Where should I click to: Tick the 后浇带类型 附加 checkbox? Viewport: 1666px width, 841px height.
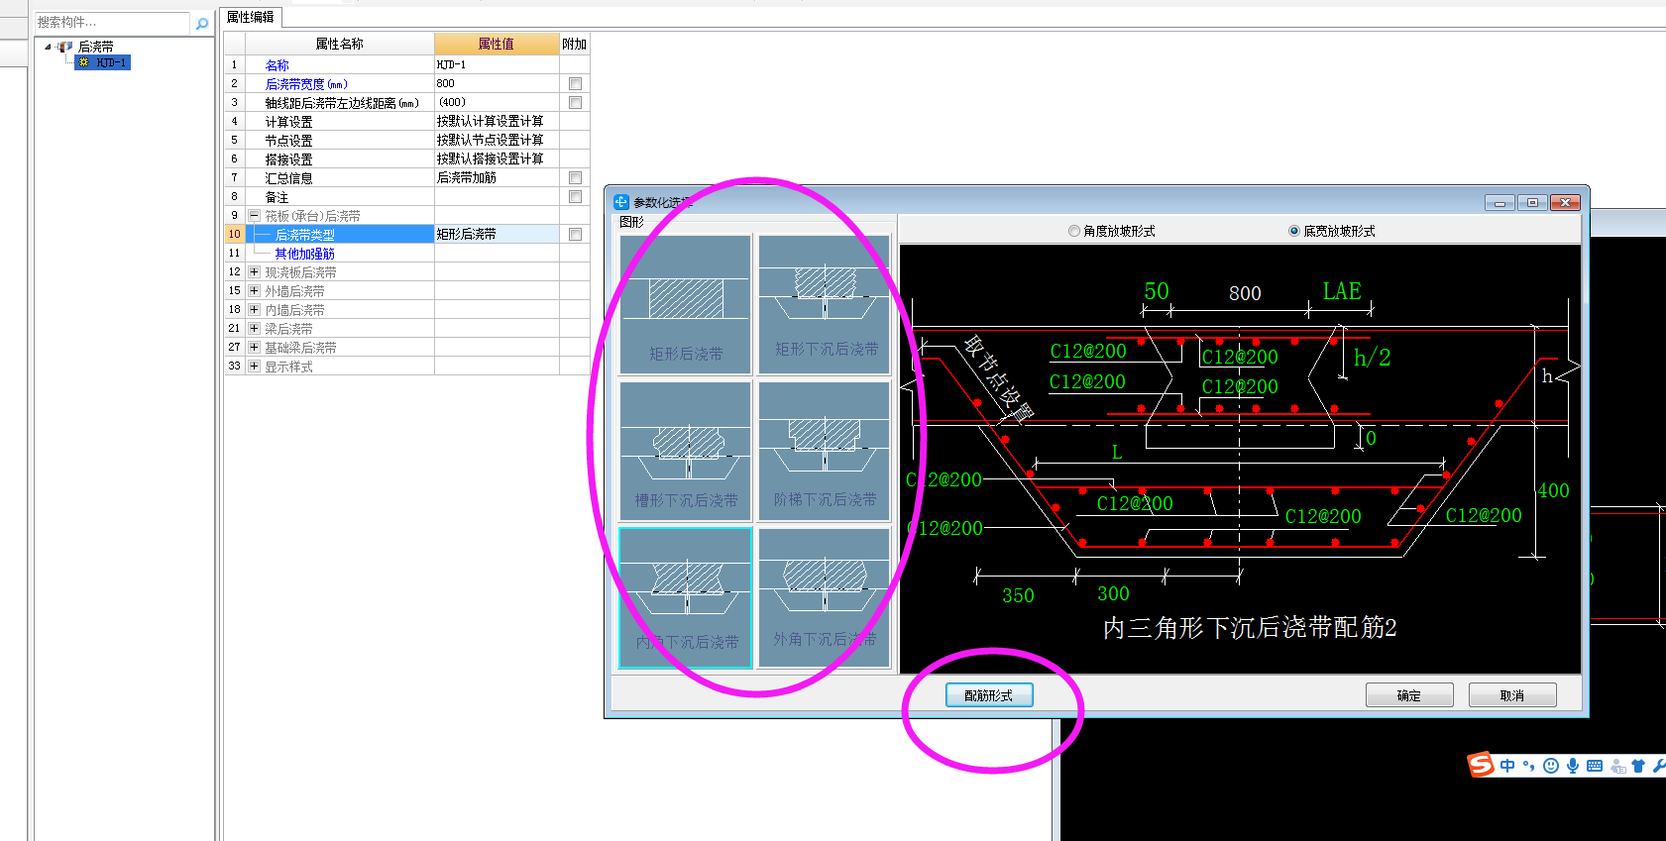click(575, 235)
